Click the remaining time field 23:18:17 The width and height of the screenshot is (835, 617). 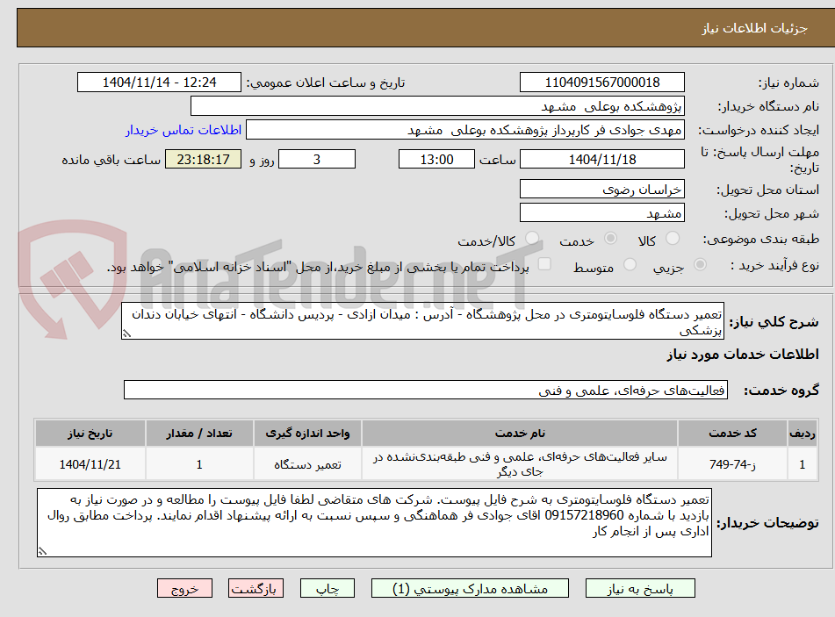click(x=203, y=159)
